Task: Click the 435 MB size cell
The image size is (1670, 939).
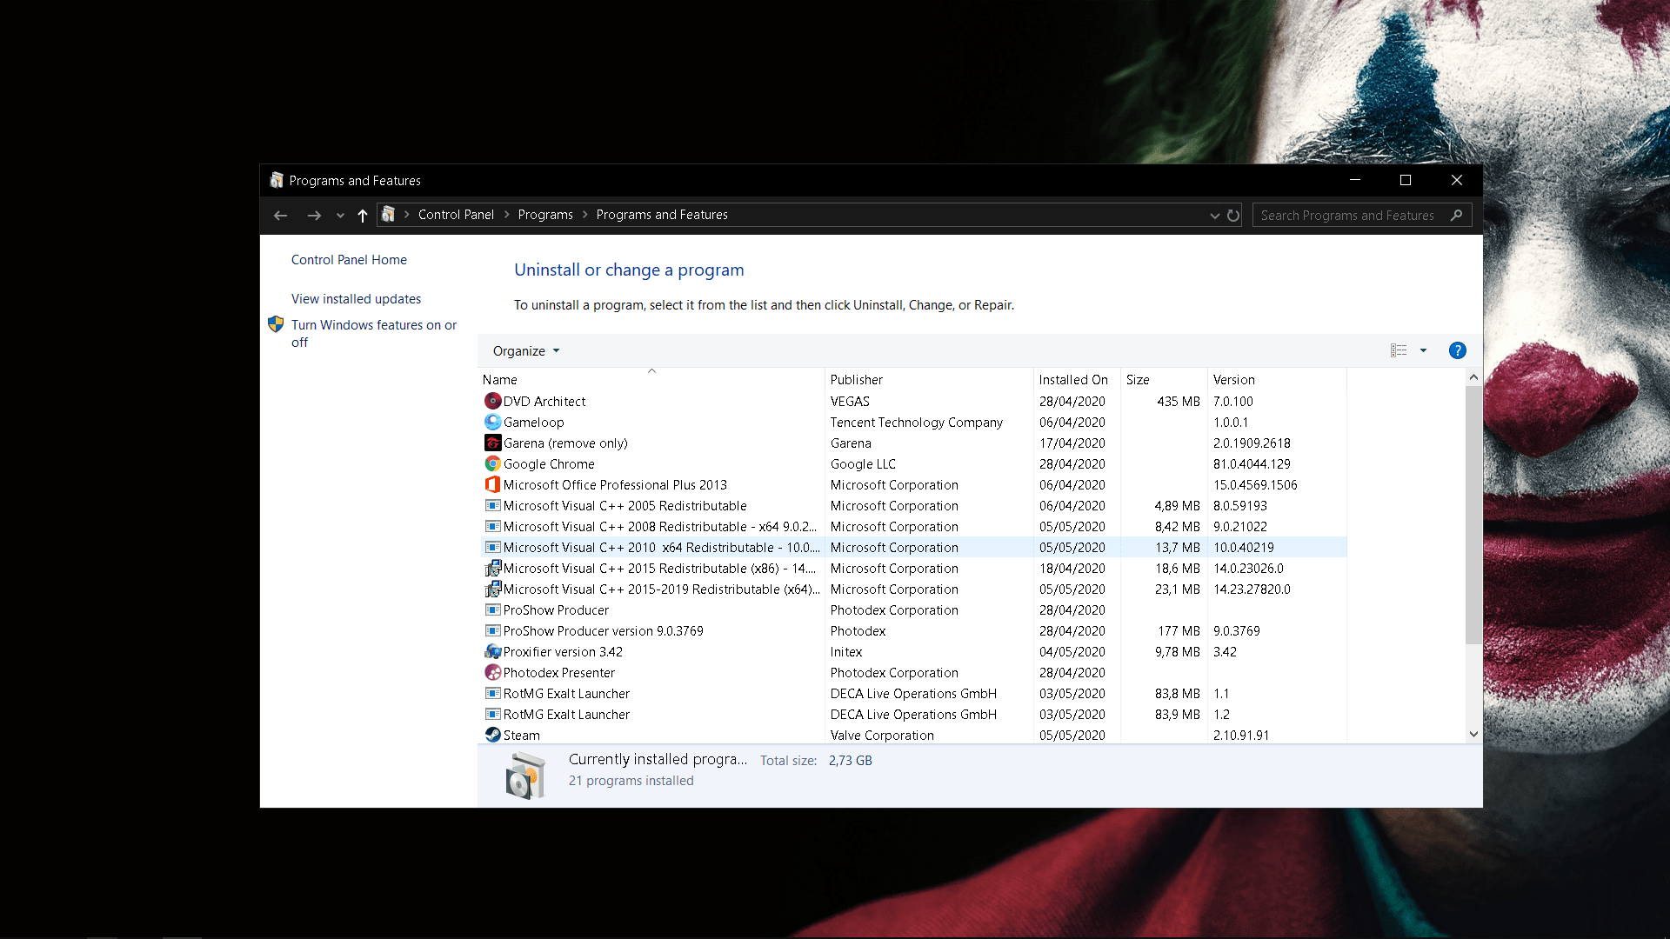Action: point(1178,401)
